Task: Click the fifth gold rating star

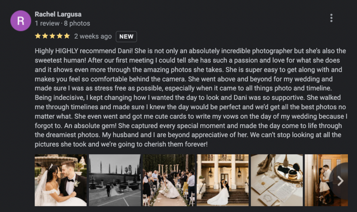Action: [67, 36]
